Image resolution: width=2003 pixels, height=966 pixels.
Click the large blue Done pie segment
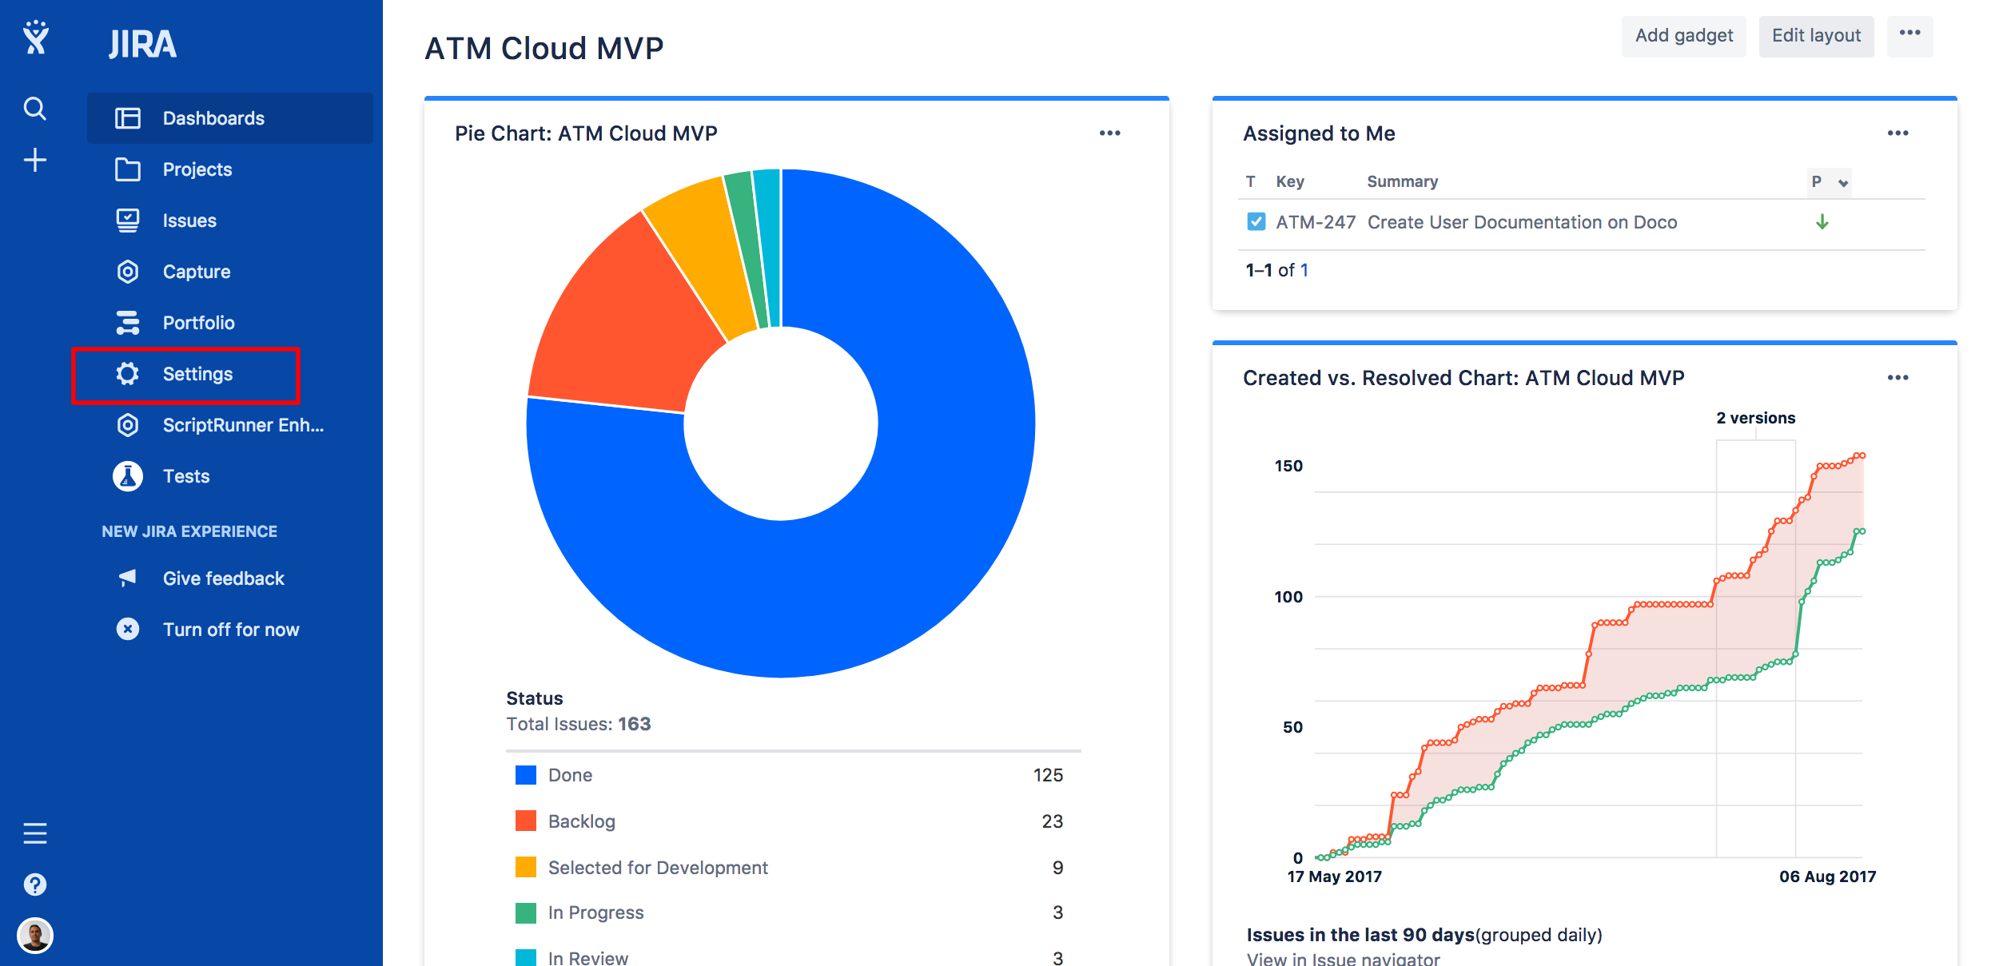[919, 527]
